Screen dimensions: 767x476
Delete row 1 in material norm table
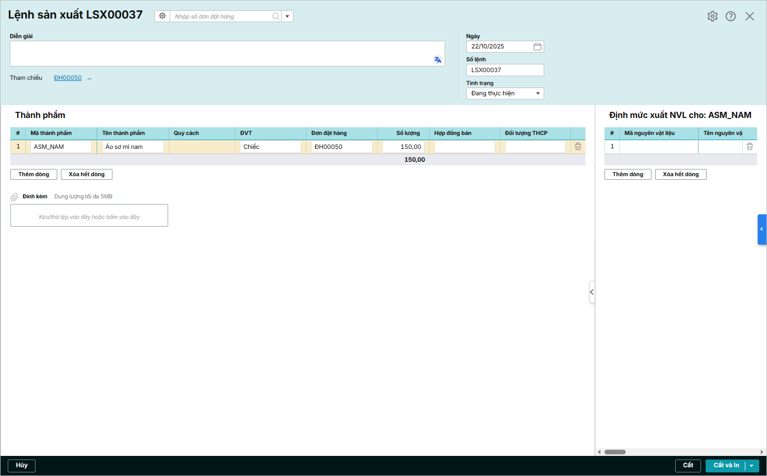pos(749,147)
